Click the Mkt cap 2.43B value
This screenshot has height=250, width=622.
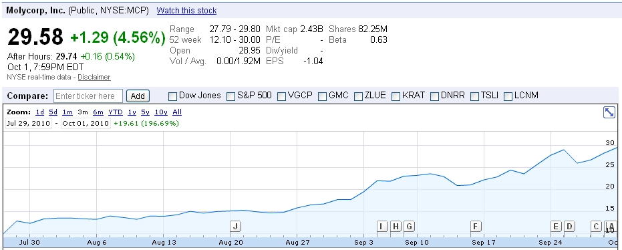312,29
